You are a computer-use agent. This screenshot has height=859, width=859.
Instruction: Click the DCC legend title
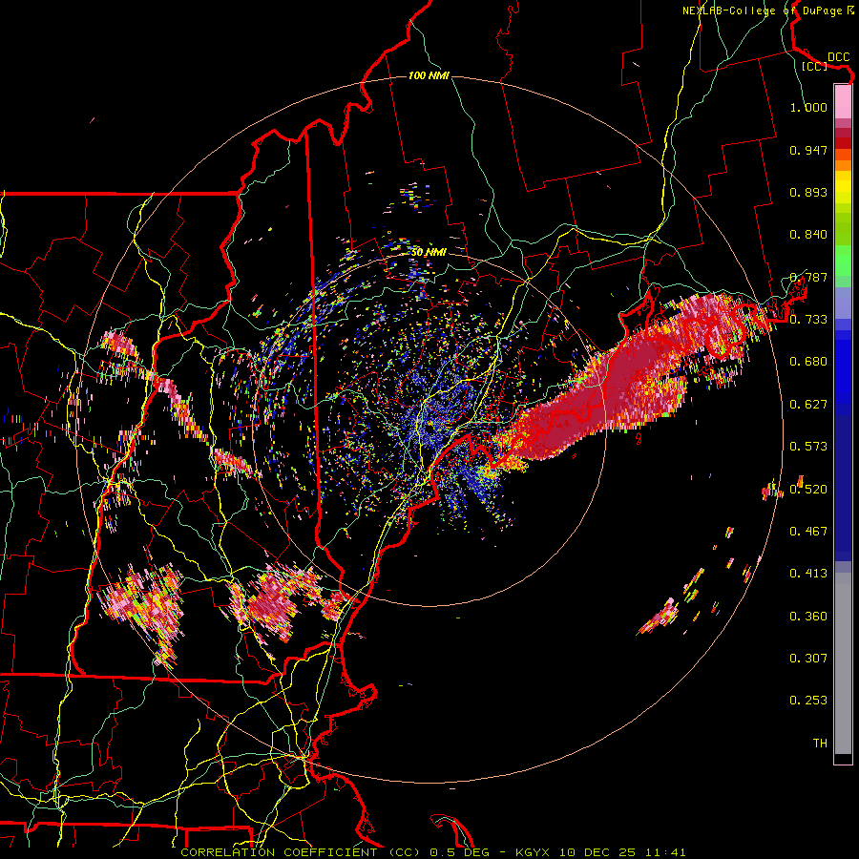coord(838,56)
